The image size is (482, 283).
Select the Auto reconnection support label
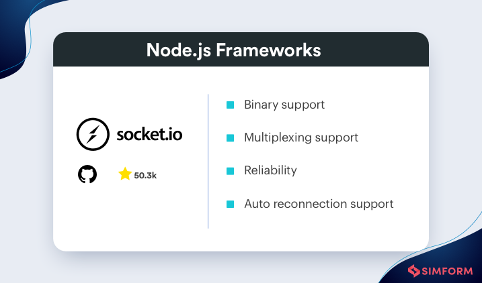(x=319, y=204)
